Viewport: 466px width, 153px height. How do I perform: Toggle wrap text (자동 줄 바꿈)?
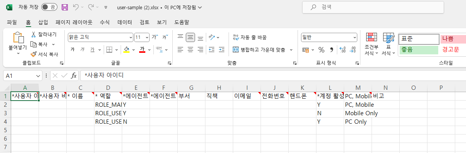[249, 37]
